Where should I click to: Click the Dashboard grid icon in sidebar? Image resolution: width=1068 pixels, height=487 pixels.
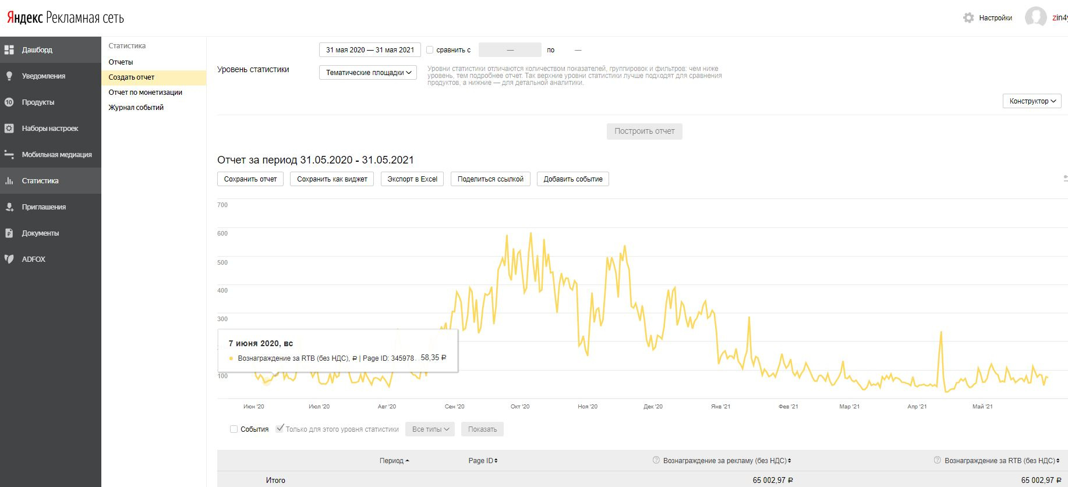(9, 50)
